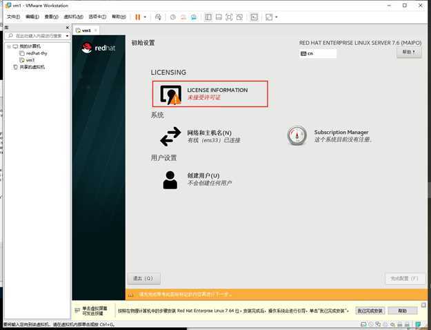Close the vm1 tab
This screenshot has height=330, width=431.
[x=95, y=30]
